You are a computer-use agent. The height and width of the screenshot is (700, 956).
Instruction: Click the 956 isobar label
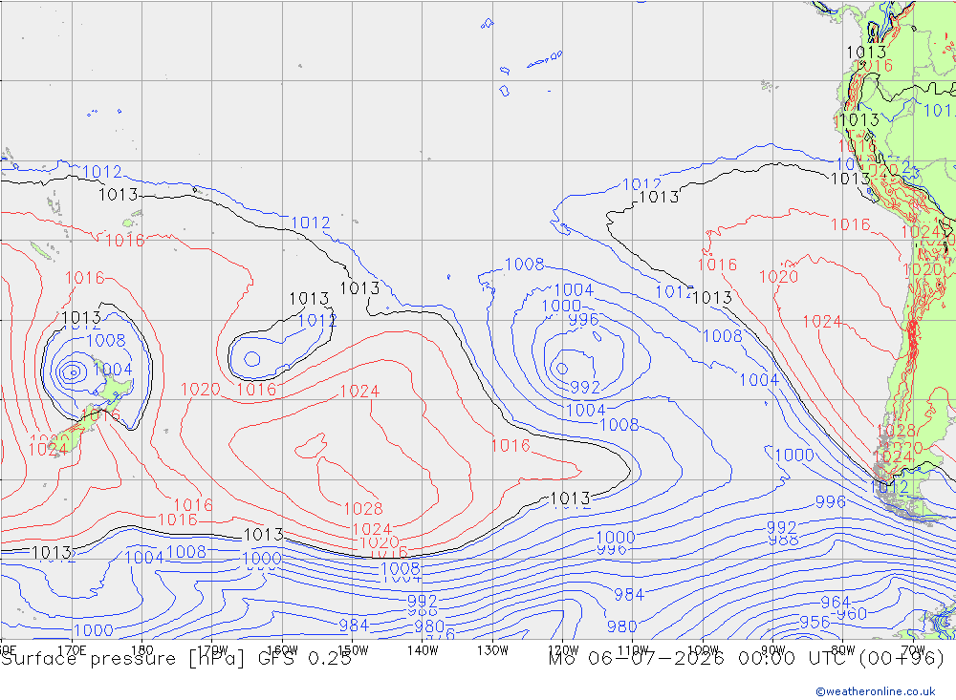point(815,623)
